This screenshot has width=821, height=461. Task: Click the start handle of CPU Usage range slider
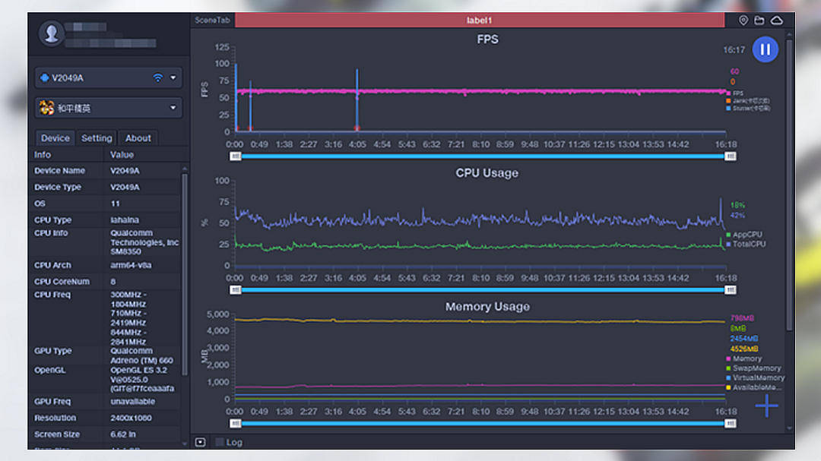pyautogui.click(x=235, y=290)
